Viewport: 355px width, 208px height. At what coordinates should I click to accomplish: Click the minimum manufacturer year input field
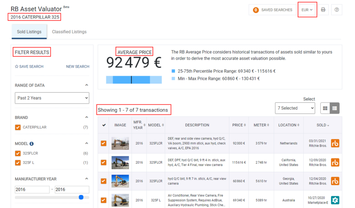32,189
